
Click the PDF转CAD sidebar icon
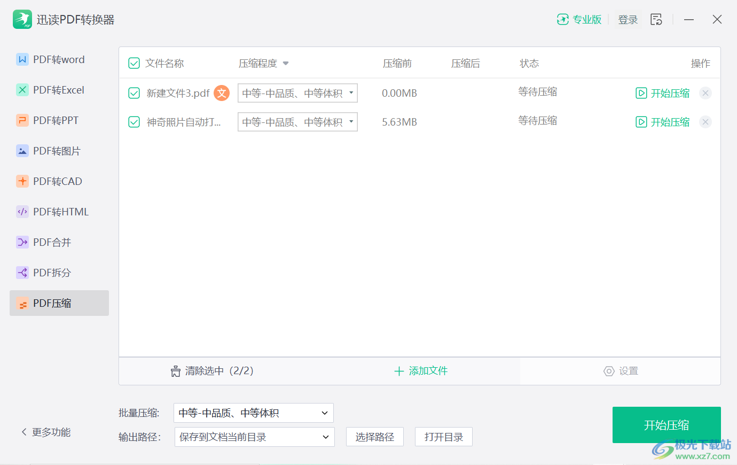pos(22,181)
